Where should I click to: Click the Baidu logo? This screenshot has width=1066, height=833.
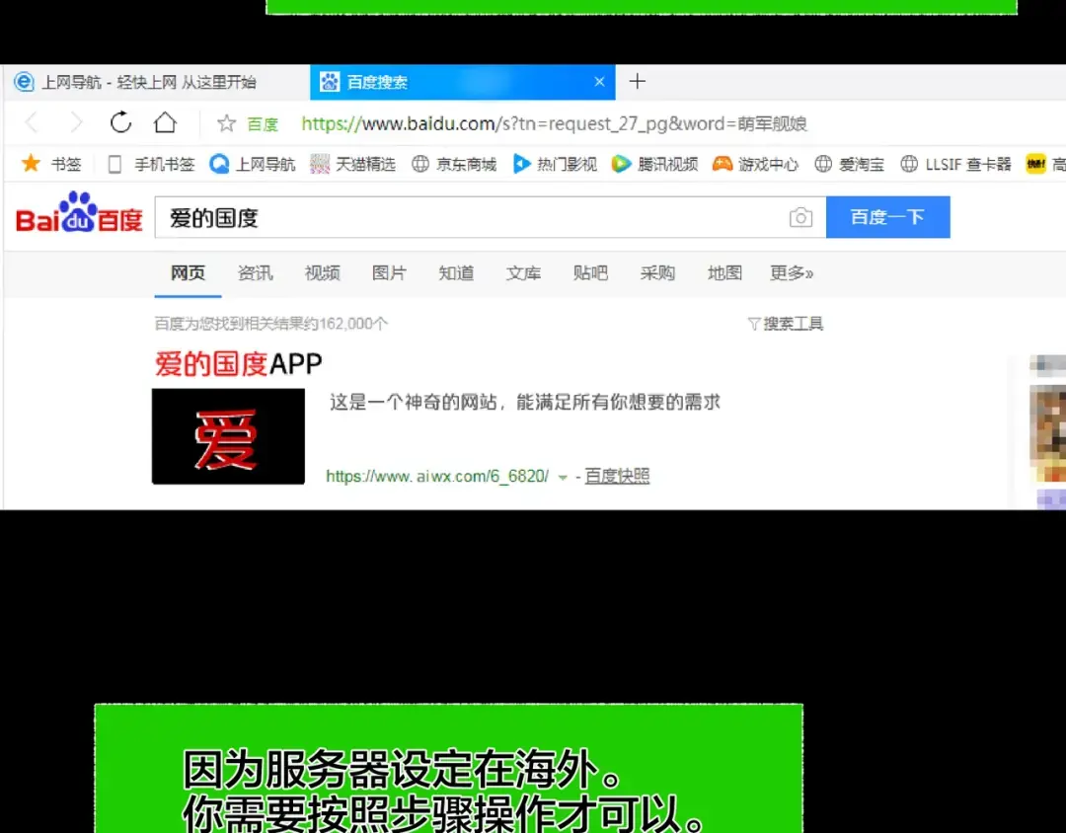tap(79, 216)
